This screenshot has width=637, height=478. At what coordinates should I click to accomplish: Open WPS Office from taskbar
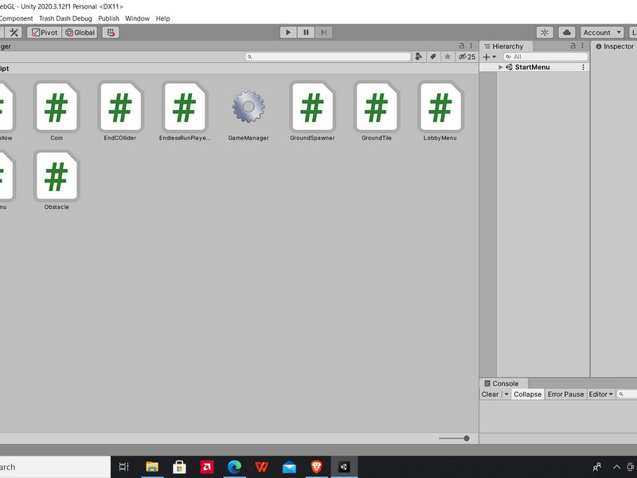pyautogui.click(x=262, y=467)
